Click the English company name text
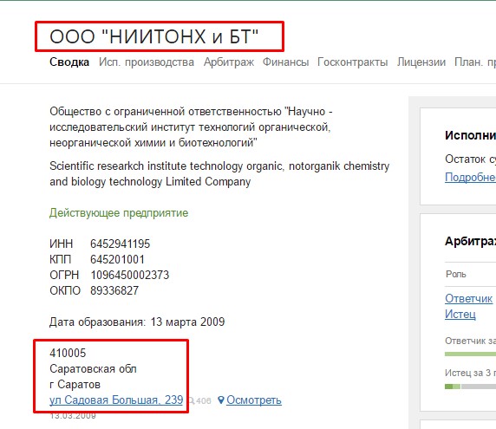496x429 pixels. (x=219, y=174)
